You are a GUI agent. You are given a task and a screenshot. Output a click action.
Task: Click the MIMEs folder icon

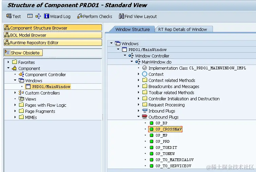pyautogui.click(x=21, y=117)
